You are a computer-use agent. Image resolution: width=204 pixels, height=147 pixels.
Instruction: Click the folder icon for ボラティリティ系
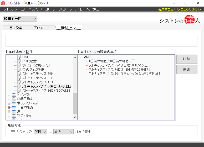(14, 103)
